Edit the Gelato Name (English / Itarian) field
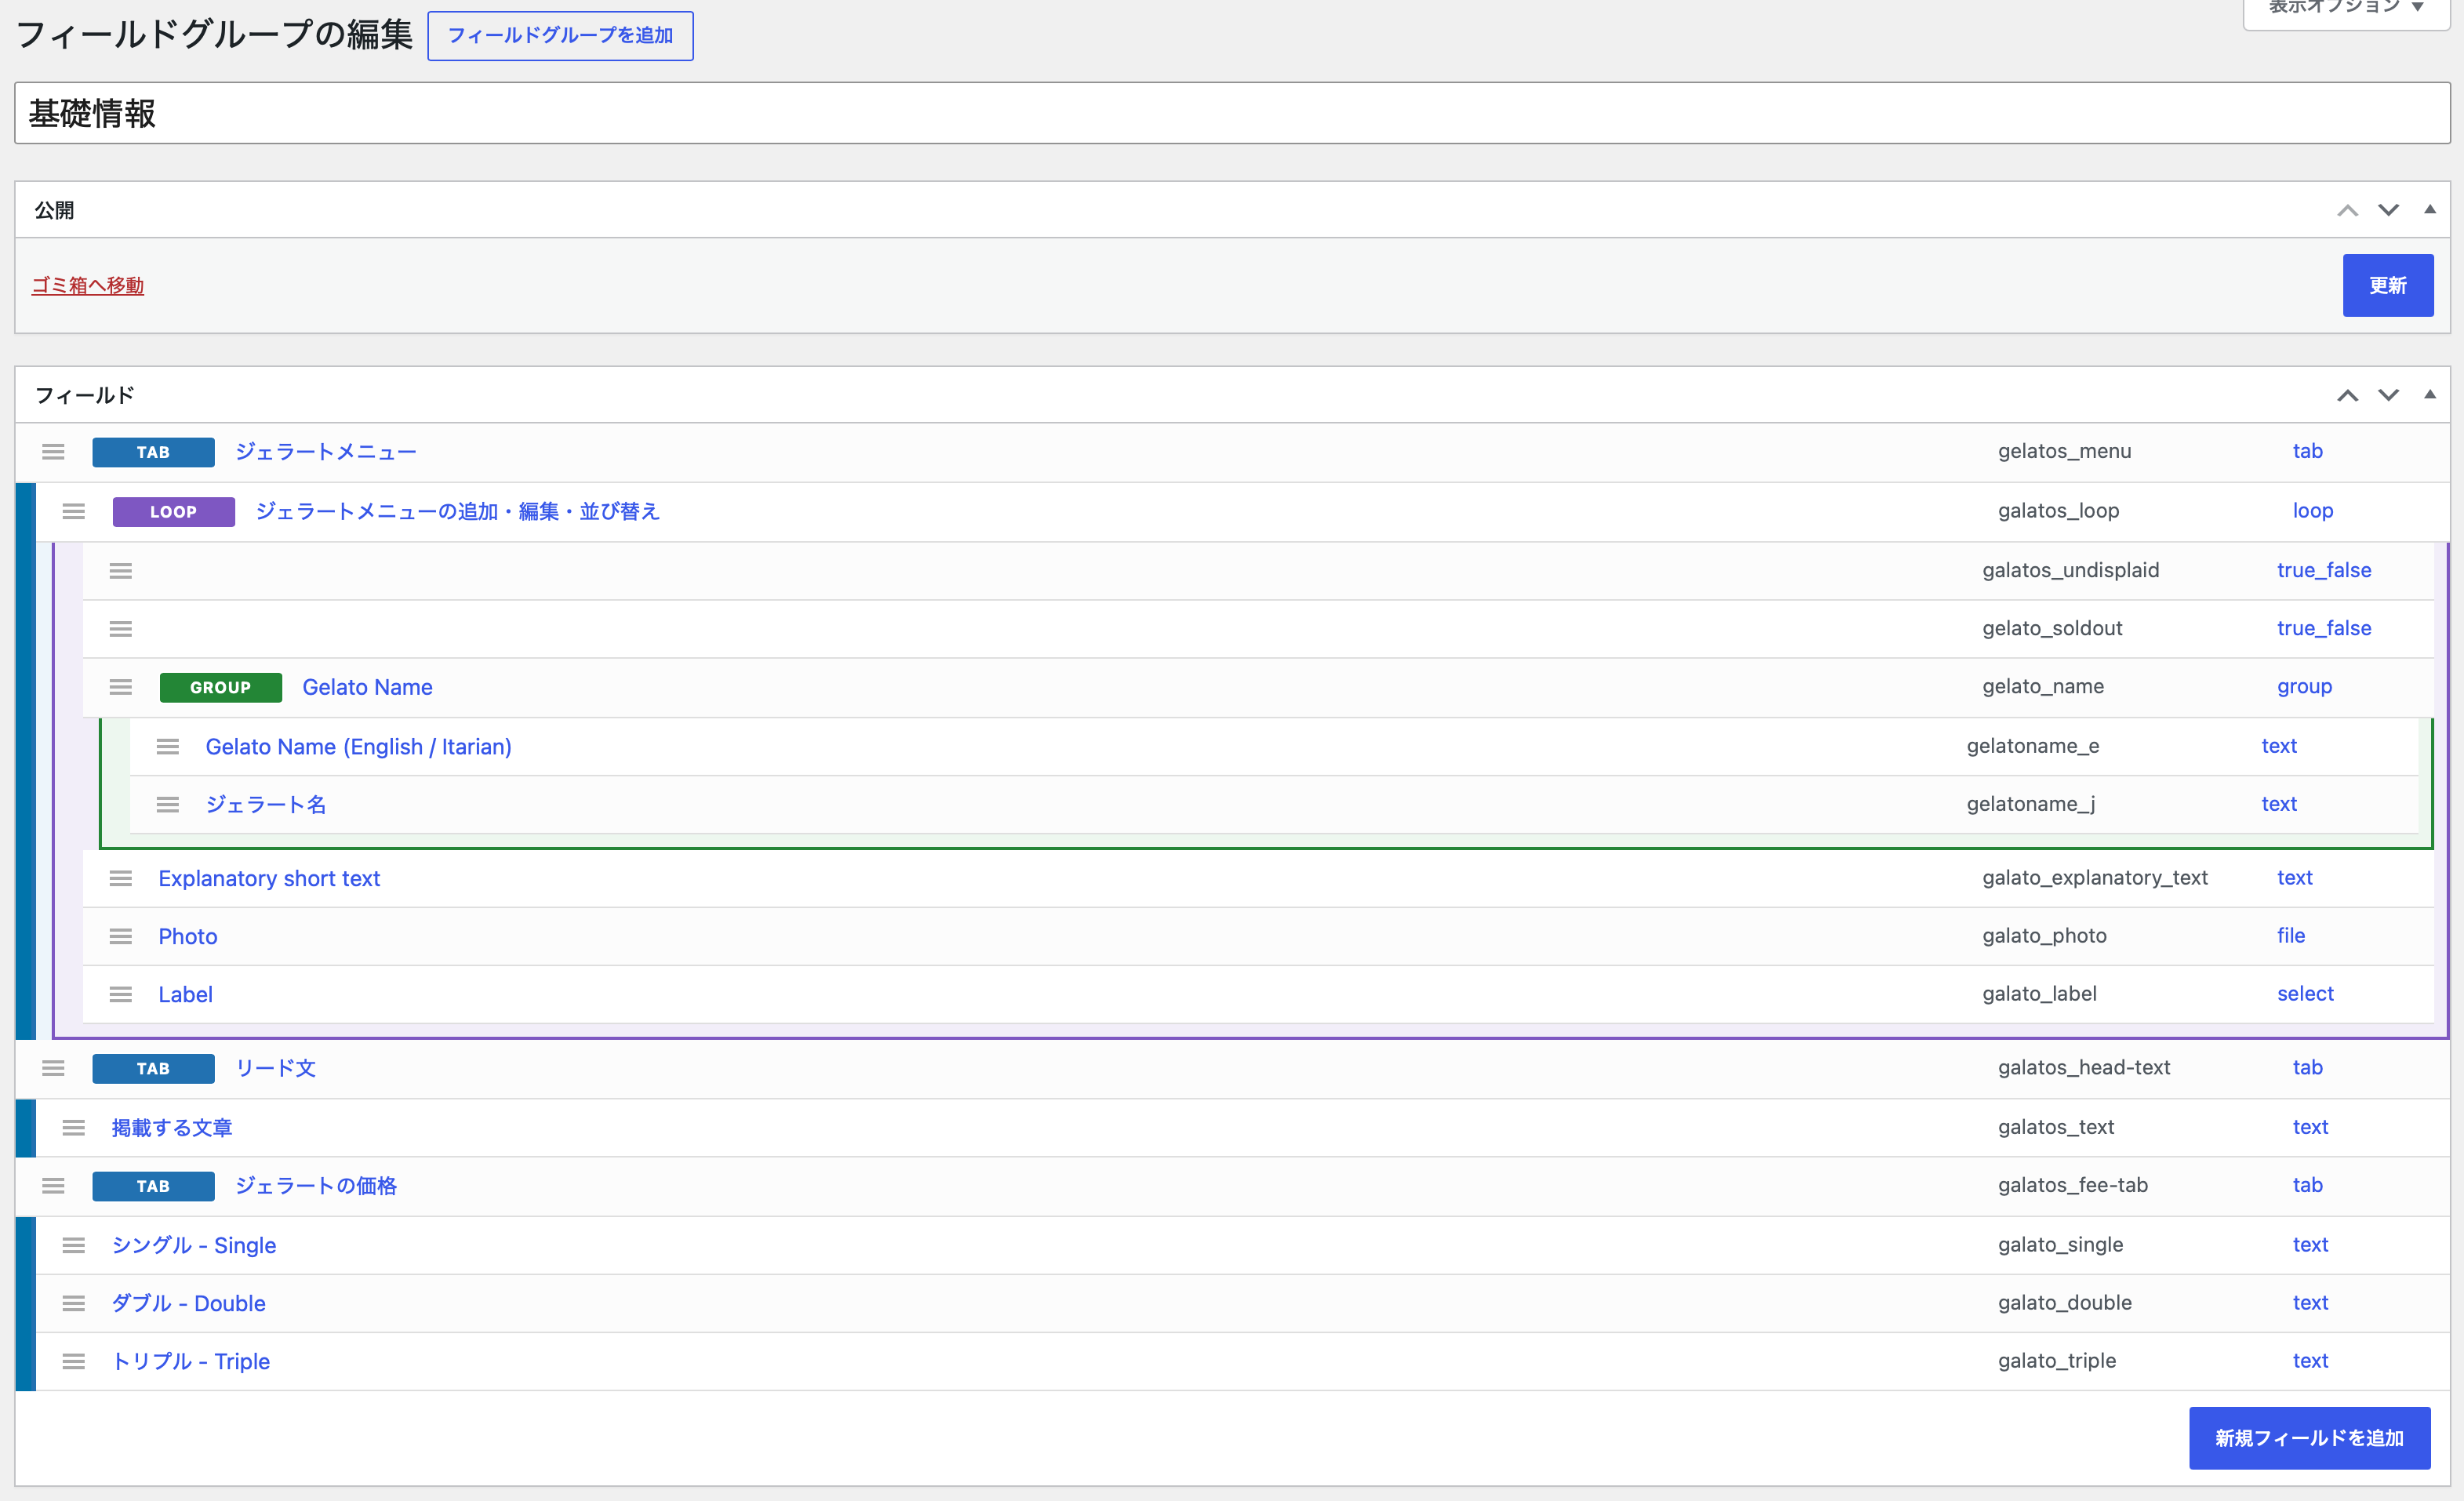The height and width of the screenshot is (1501, 2464). pyautogui.click(x=358, y=747)
